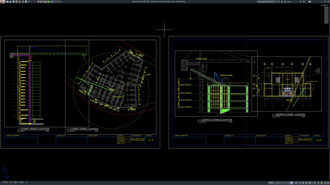330x185 pixels.
Task: Click the Undo arrow icon
Action: coord(29,2)
